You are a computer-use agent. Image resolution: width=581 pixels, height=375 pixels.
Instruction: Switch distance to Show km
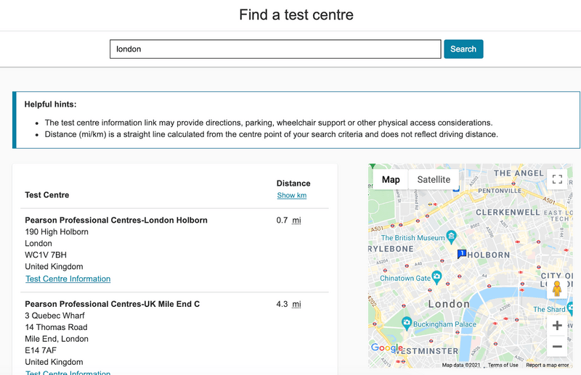(x=292, y=195)
